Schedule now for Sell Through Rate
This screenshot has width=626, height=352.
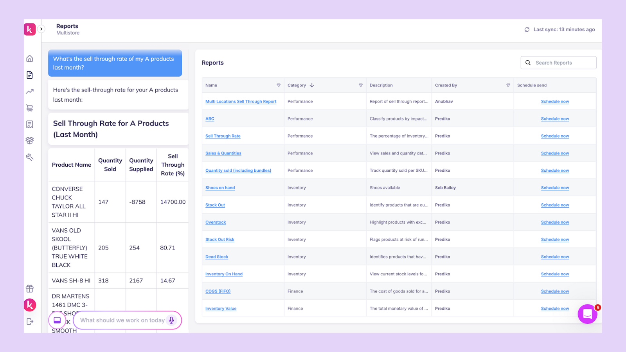click(x=555, y=136)
